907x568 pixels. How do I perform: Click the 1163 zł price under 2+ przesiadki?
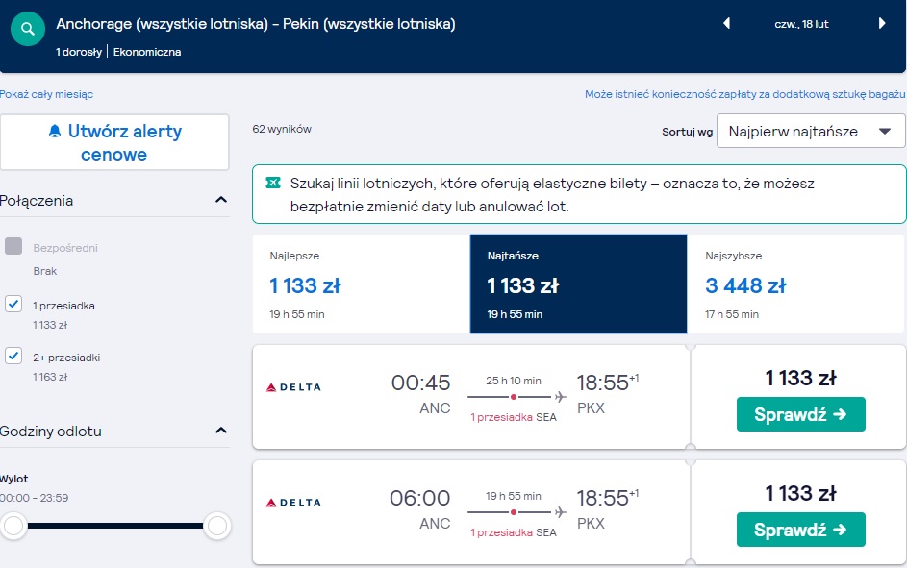point(50,377)
